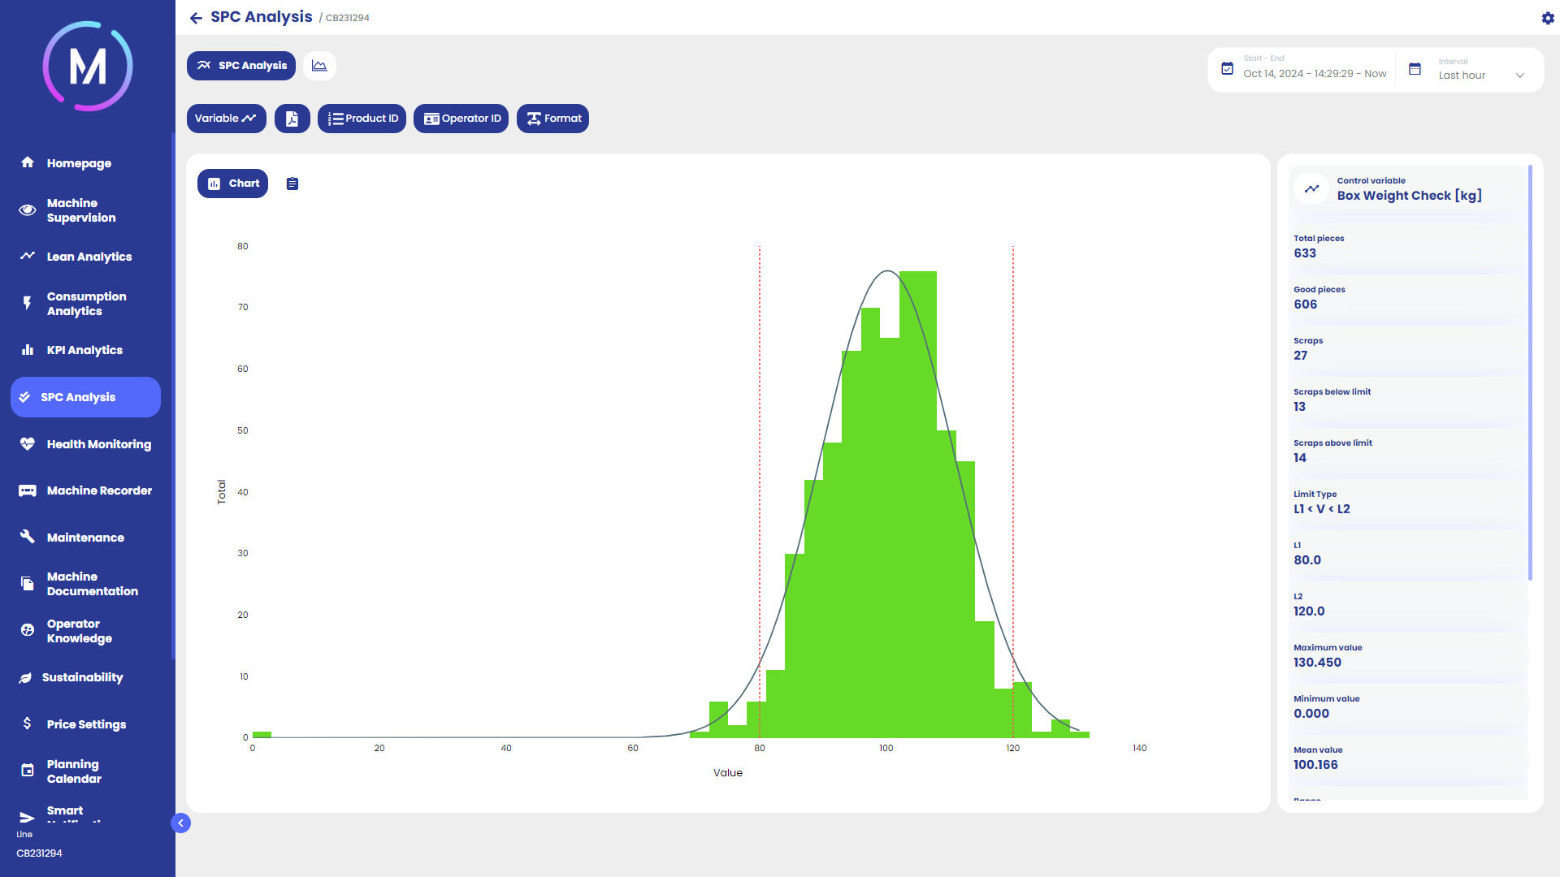This screenshot has height=877, width=1560.
Task: Select the SPC Analysis tab button
Action: pyautogui.click(x=241, y=66)
